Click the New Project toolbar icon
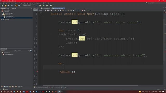Screen dimensions: 166x93 coord(5,5)
